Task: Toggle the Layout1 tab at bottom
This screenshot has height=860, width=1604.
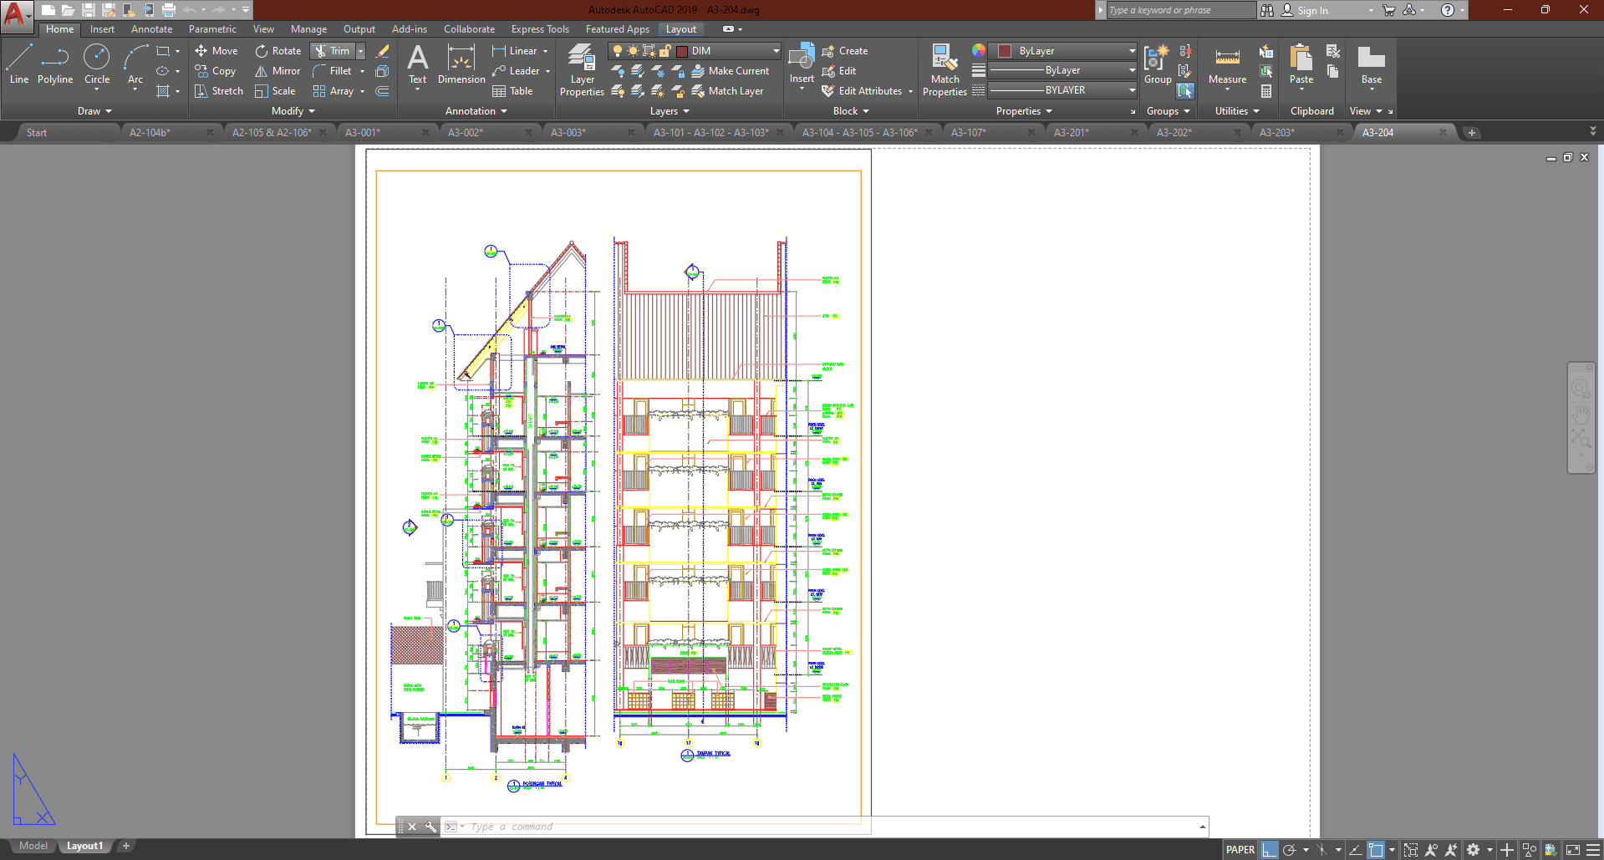Action: (84, 846)
